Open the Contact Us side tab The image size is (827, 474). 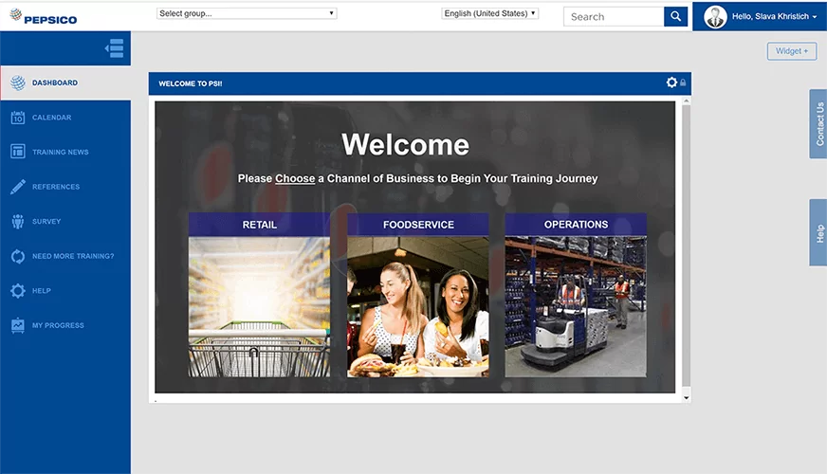point(818,124)
